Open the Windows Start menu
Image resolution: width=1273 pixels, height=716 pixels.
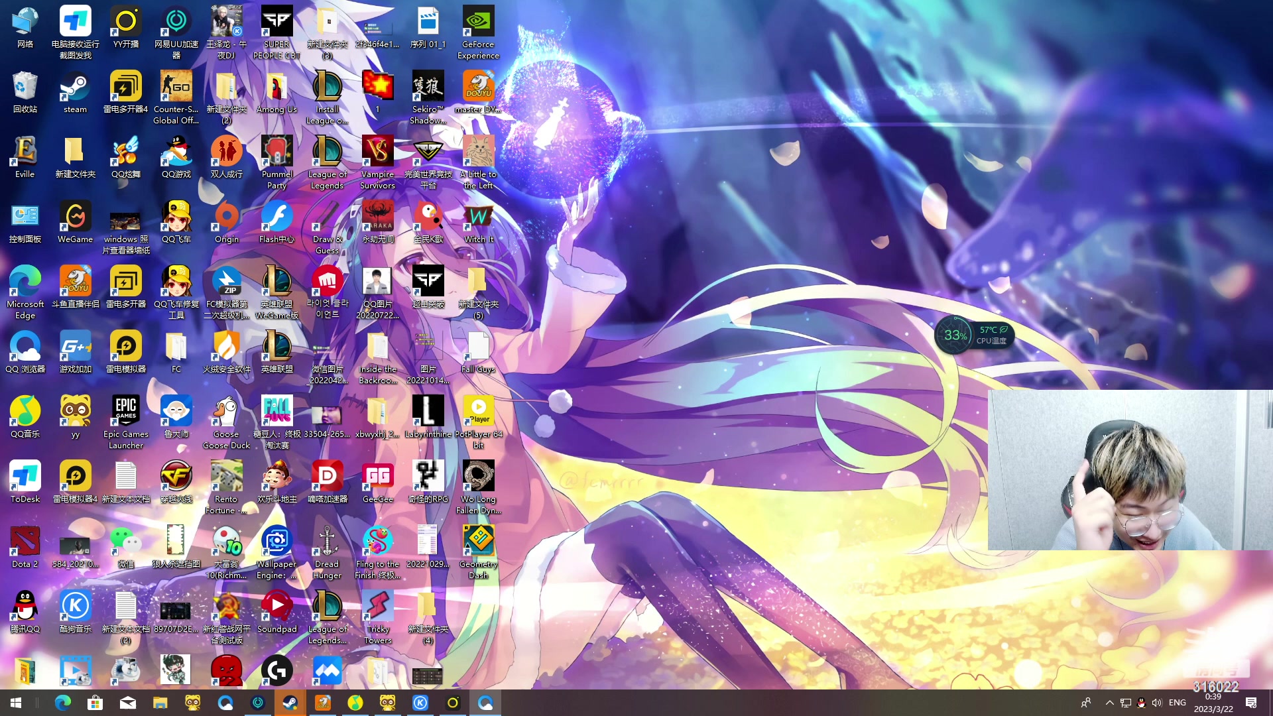[16, 703]
